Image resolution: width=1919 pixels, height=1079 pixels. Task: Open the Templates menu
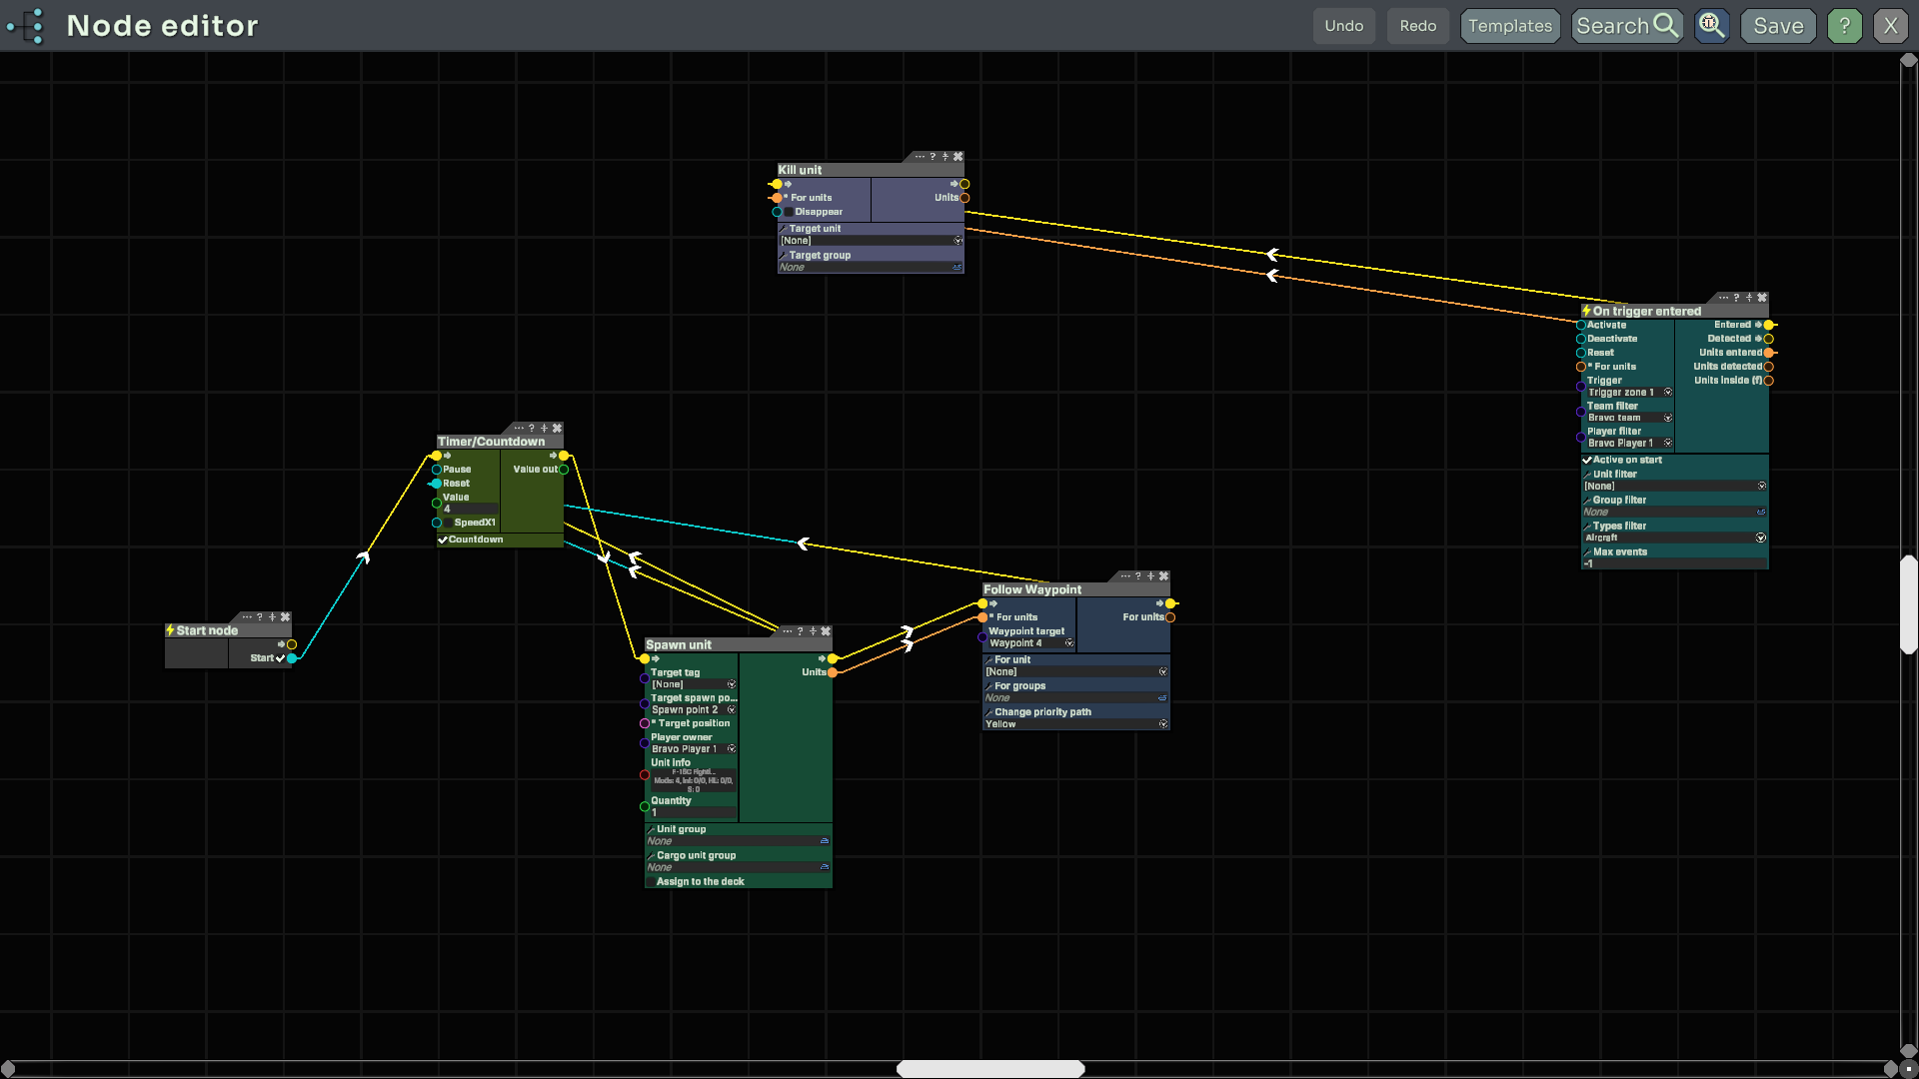coord(1509,26)
